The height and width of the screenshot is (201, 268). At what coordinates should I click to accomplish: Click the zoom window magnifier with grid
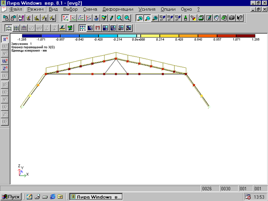(155, 18)
